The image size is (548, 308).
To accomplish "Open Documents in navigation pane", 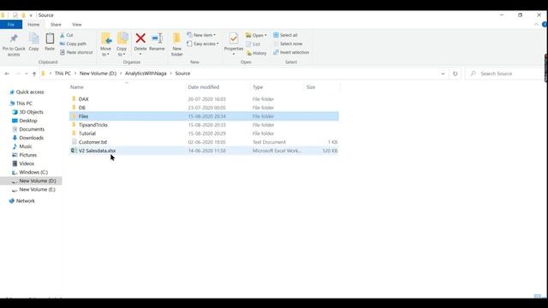I will pyautogui.click(x=32, y=129).
